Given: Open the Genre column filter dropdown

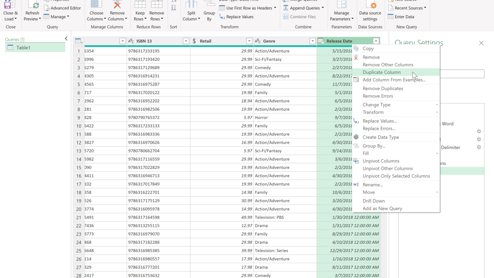Looking at the screenshot, I should pyautogui.click(x=313, y=41).
